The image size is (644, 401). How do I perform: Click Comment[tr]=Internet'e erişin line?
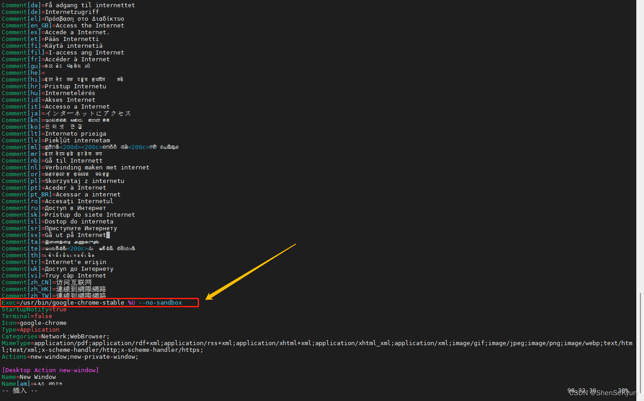point(54,262)
